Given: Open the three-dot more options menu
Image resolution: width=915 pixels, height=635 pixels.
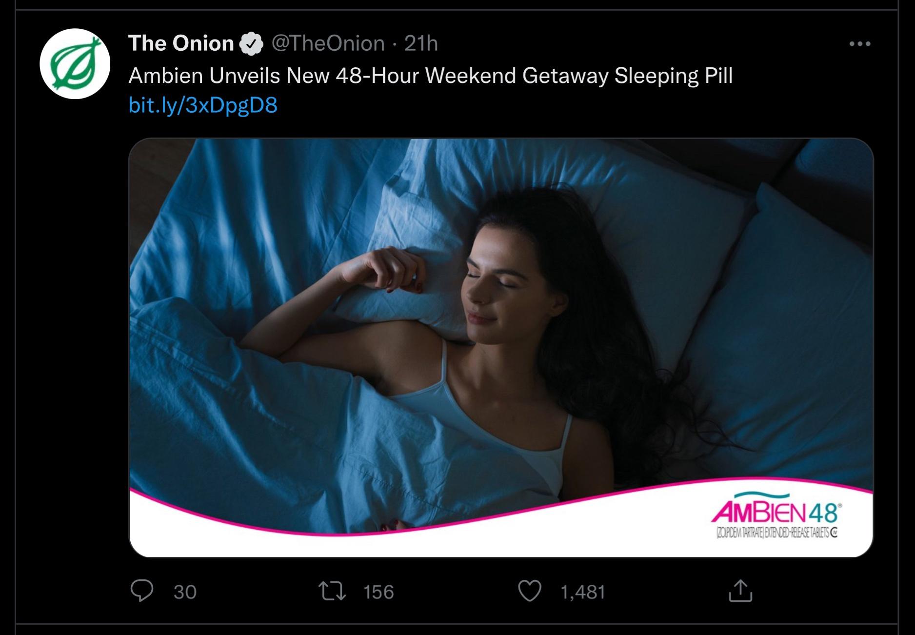Looking at the screenshot, I should point(859,44).
